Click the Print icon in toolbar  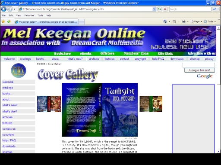[x=183, y=21]
